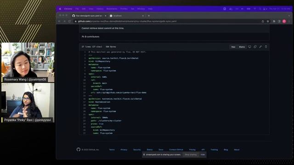
Task: Open the History menu
Action: (100, 9)
